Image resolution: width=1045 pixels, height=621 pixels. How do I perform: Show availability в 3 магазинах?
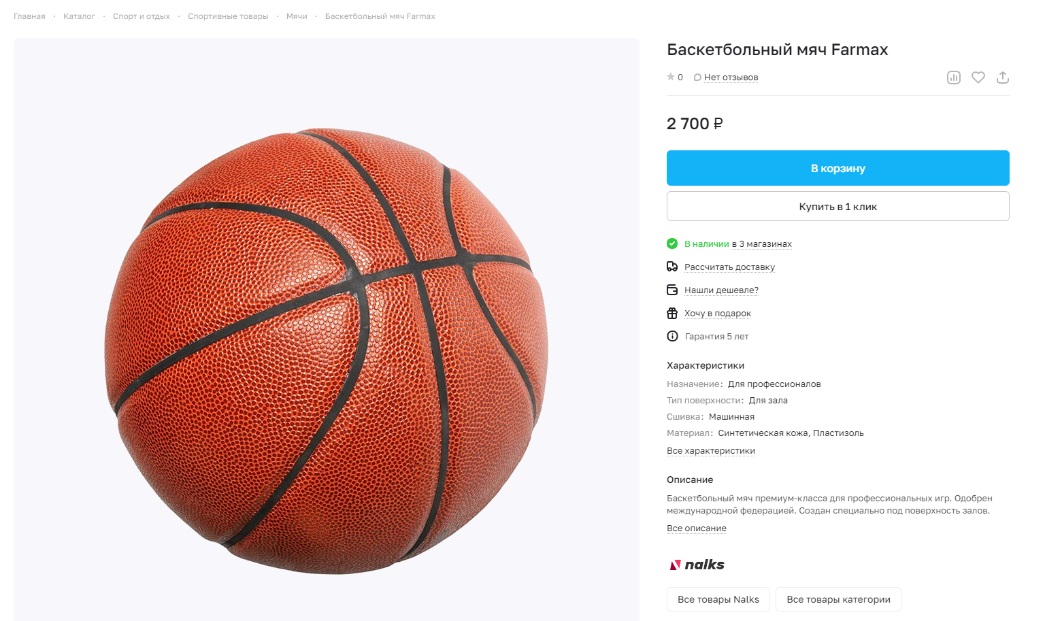pyautogui.click(x=762, y=244)
